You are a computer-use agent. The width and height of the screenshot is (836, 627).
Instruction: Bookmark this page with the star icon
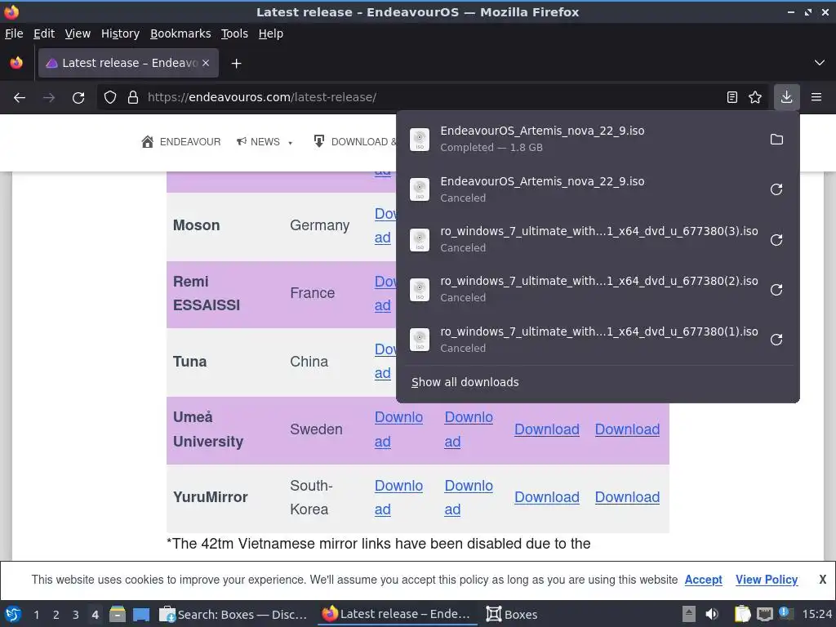(755, 97)
